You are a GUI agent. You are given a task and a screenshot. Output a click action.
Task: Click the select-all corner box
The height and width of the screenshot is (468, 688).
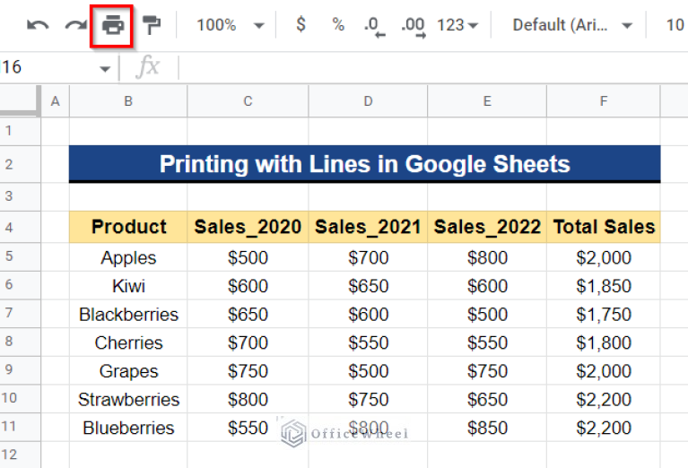21,101
